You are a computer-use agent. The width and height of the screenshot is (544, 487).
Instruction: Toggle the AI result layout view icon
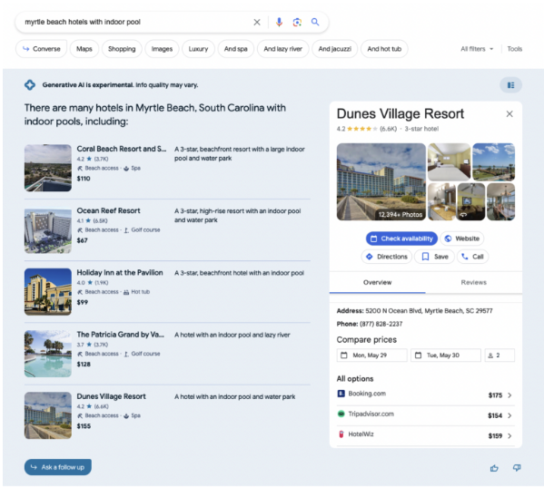coord(510,85)
